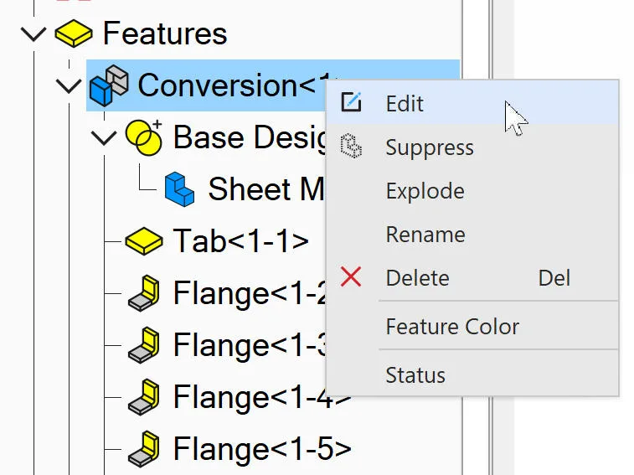Click the dotted Suppress icon
The image size is (634, 475).
tap(351, 146)
